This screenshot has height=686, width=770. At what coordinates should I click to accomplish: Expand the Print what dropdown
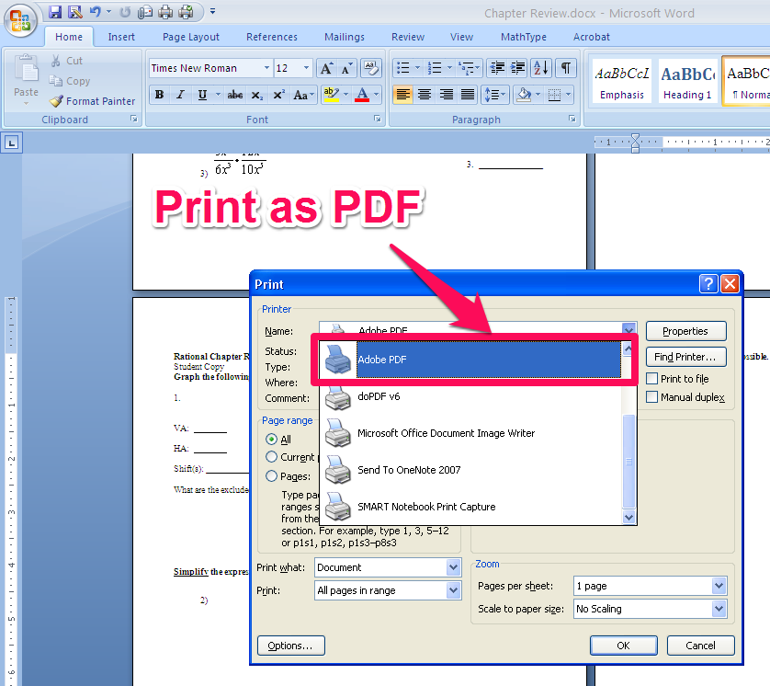click(x=453, y=567)
